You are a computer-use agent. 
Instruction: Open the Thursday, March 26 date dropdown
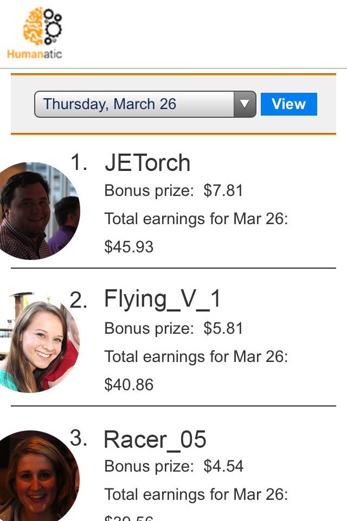(x=145, y=104)
